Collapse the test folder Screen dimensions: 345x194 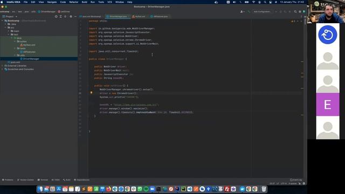9,34
